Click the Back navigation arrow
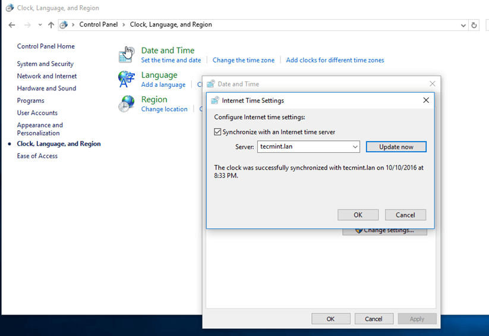489x336 pixels. (12, 25)
